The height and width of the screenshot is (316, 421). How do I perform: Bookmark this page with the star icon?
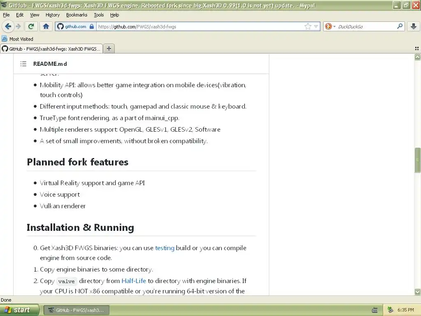point(308,26)
